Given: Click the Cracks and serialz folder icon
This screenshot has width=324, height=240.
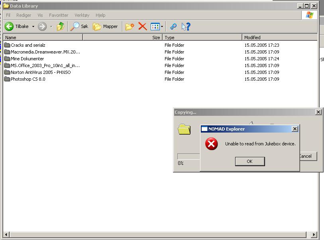Looking at the screenshot, I should pyautogui.click(x=7, y=45).
